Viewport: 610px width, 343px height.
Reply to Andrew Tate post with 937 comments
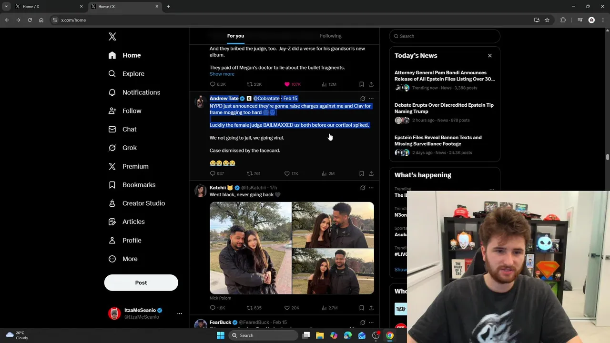click(217, 173)
